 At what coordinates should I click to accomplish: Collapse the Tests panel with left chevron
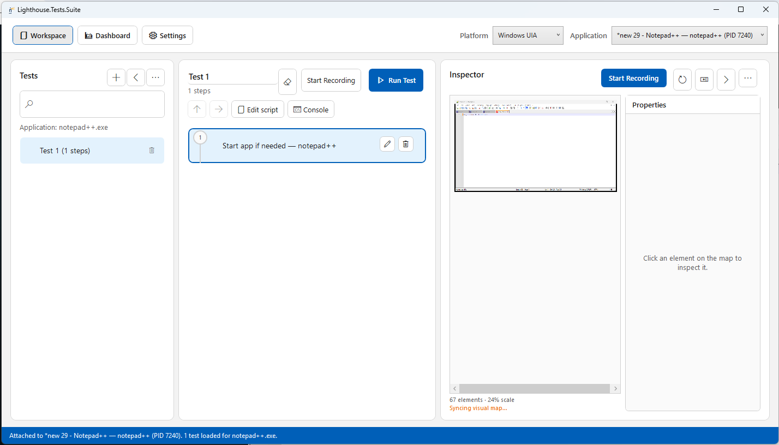pos(136,77)
